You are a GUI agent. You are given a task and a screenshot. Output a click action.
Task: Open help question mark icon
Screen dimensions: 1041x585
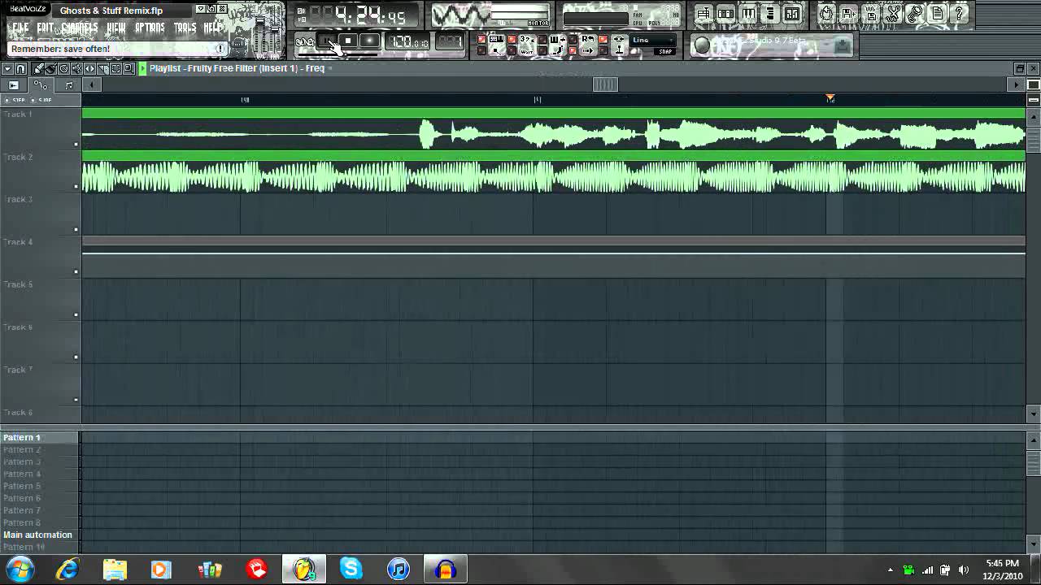[959, 14]
